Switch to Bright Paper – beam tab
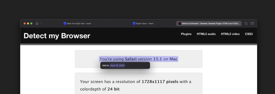Screen dimensions: 275x94 tap(143, 23)
